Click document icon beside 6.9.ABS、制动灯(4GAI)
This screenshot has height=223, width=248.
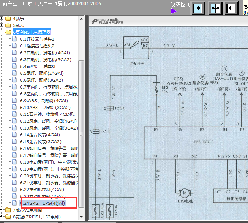[x=14, y=100]
